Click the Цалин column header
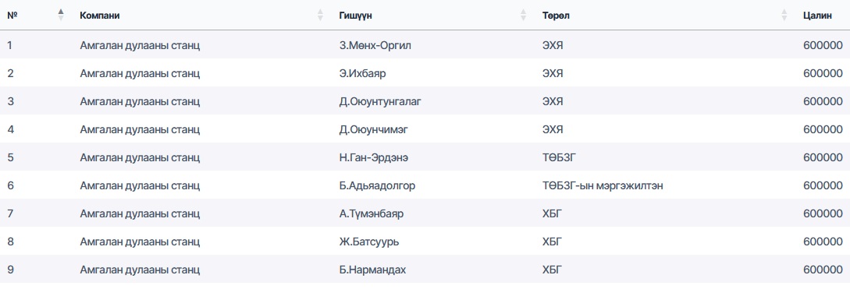This screenshot has height=289, width=850. click(x=817, y=16)
